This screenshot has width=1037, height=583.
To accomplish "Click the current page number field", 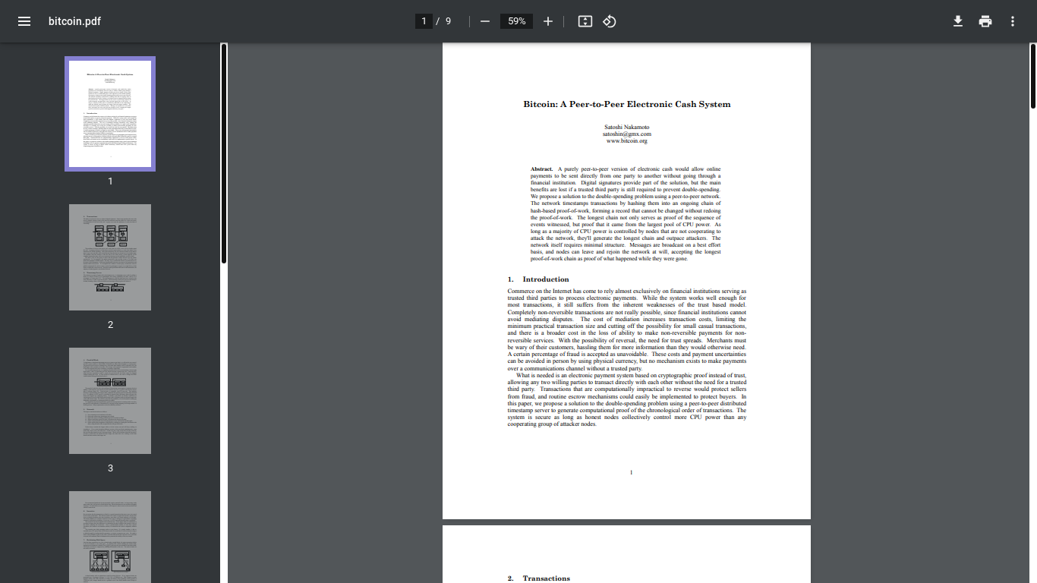I will point(424,21).
